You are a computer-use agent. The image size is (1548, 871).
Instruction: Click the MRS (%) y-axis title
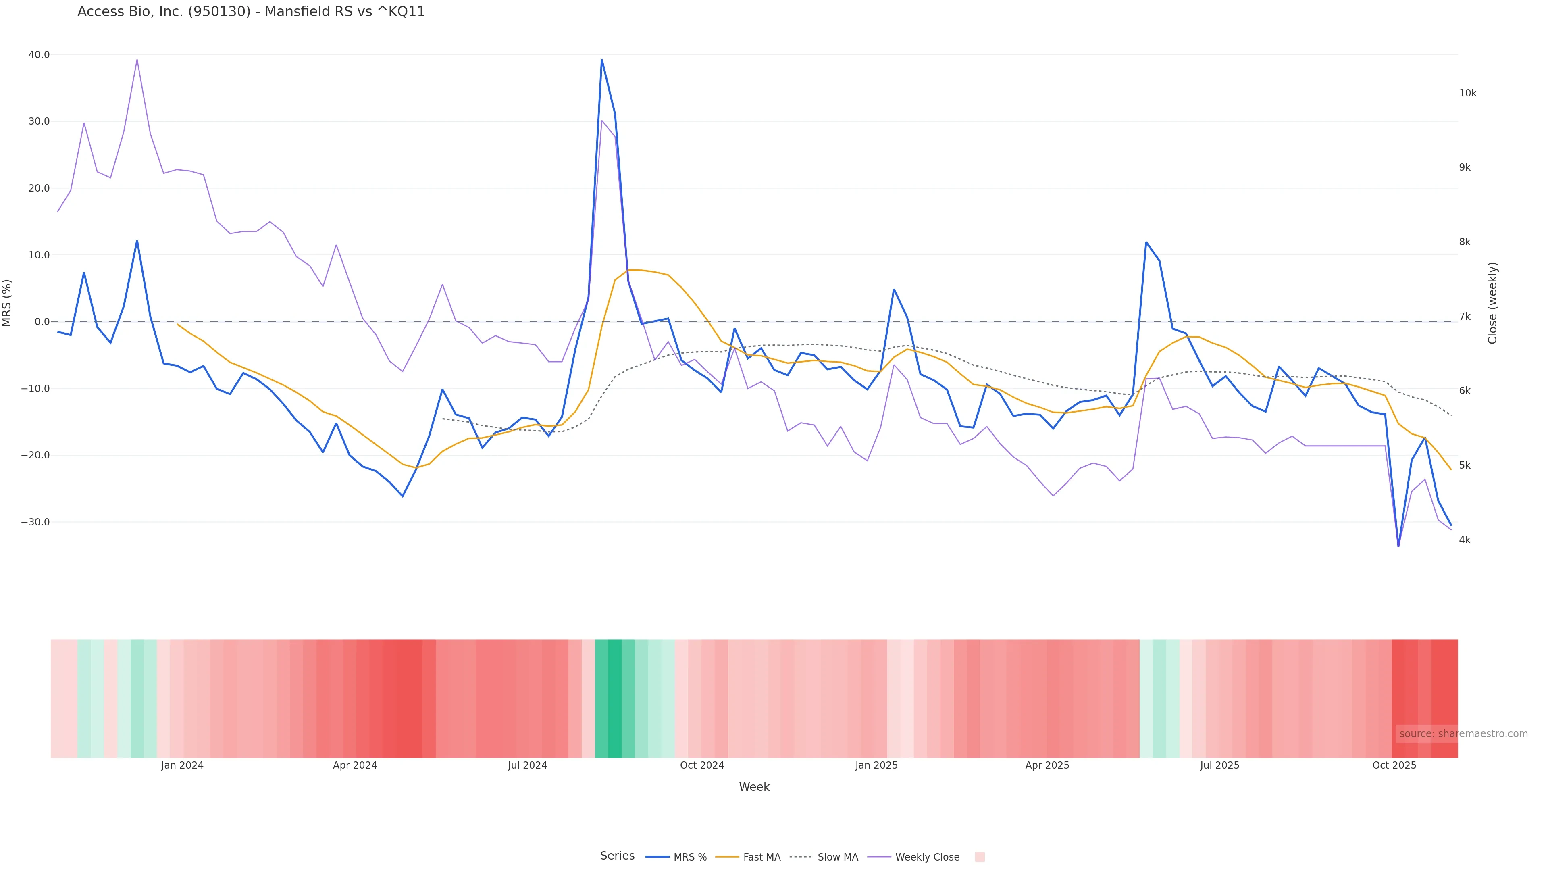click(7, 303)
